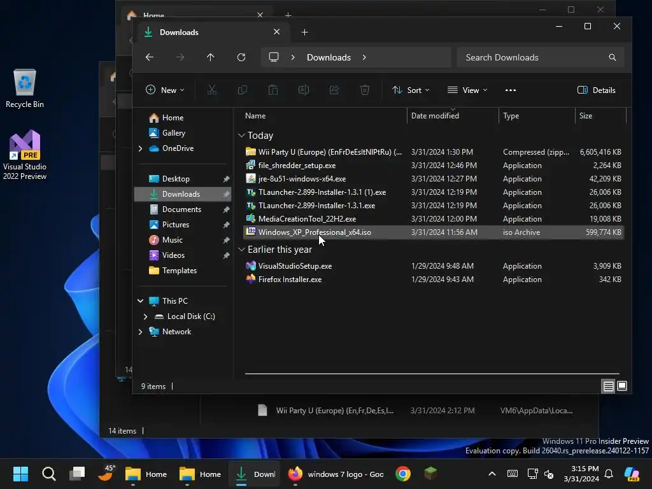Go back with the left arrow button

[150, 57]
